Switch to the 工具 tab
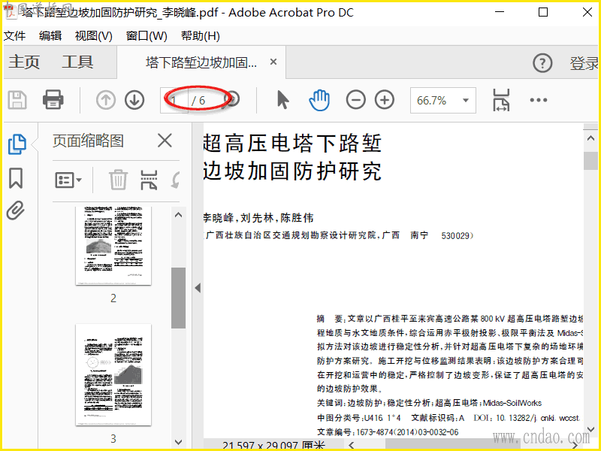Screen dimensions: 601x451 click(78, 62)
